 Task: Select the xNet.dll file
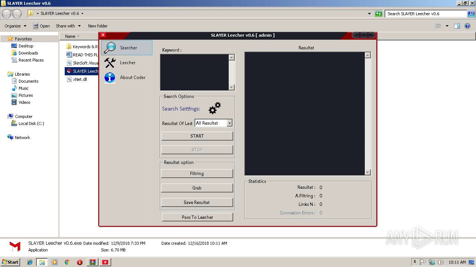coord(77,79)
